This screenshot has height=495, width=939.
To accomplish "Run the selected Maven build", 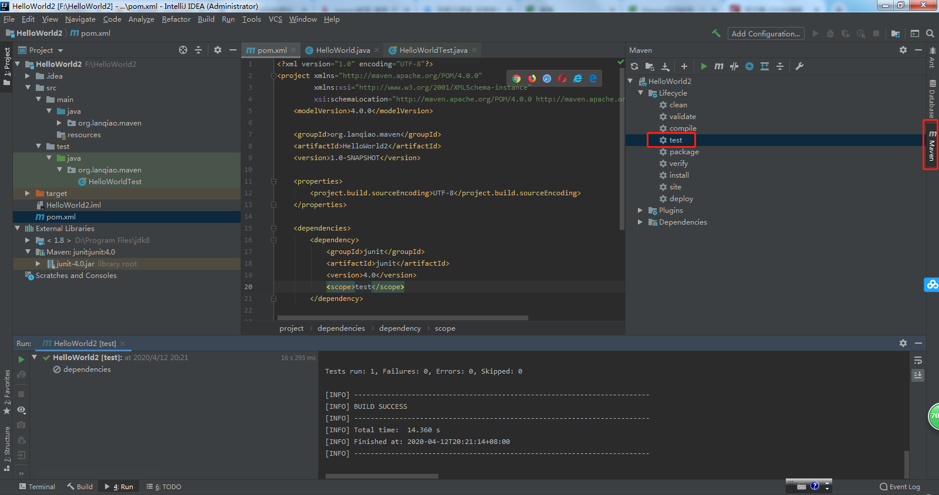I will (x=704, y=66).
